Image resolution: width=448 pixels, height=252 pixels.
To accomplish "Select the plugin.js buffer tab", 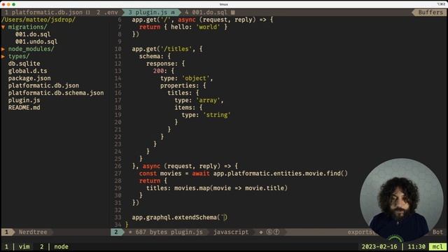I will pyautogui.click(x=152, y=13).
